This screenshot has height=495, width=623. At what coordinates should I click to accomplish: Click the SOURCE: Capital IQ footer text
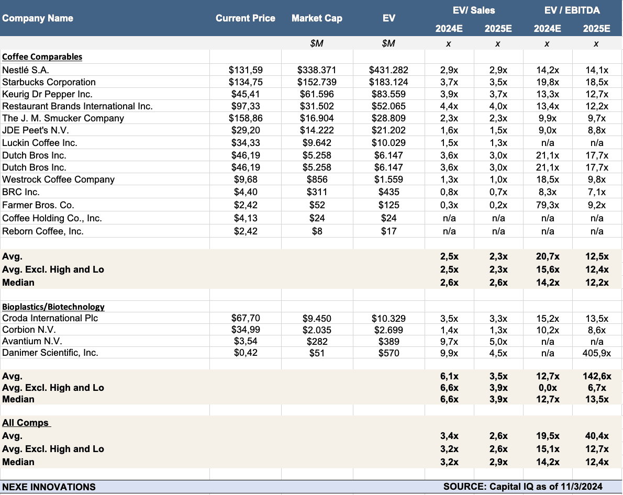[523, 487]
